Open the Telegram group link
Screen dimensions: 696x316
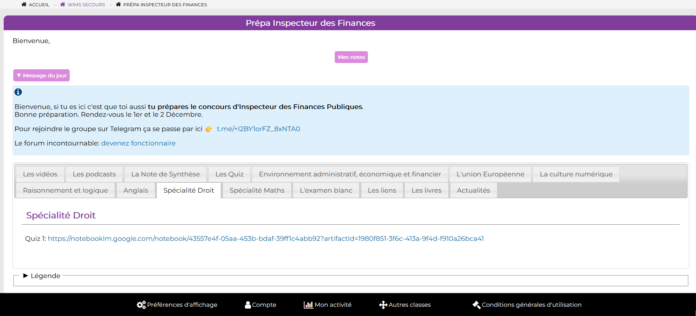click(x=258, y=129)
